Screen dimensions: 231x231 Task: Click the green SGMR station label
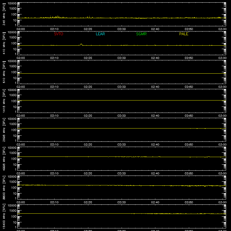click(x=141, y=34)
